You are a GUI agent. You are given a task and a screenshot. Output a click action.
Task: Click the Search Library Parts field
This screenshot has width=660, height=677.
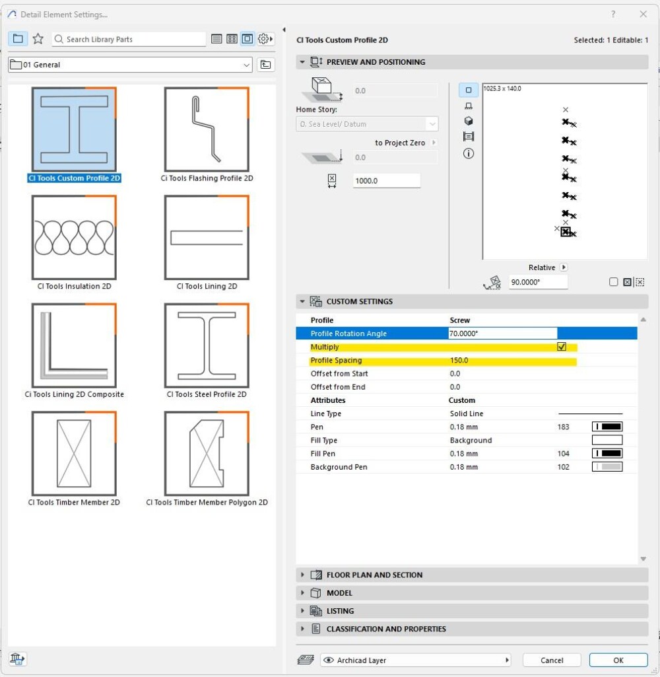coord(132,39)
